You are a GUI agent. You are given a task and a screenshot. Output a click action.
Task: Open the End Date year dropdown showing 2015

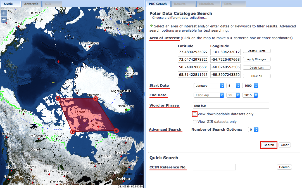(250, 95)
